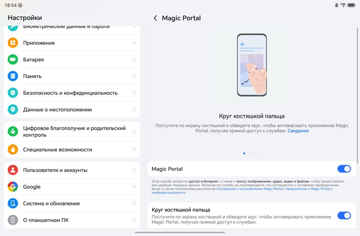Select Батарея in settings list
The image size is (360, 236).
pyautogui.click(x=72, y=59)
